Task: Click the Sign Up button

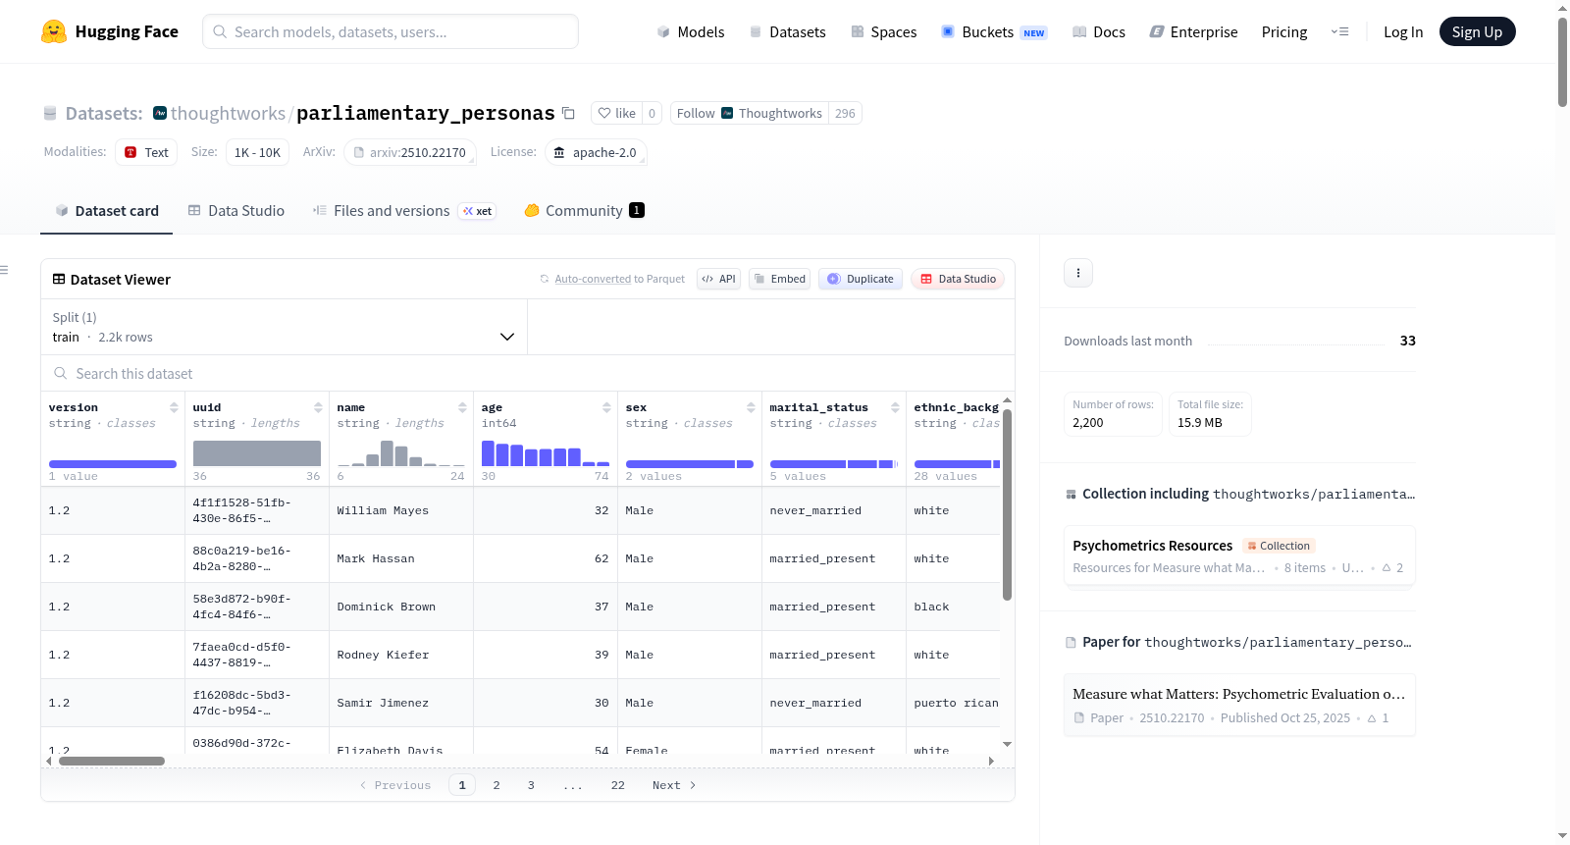Action: point(1477,31)
